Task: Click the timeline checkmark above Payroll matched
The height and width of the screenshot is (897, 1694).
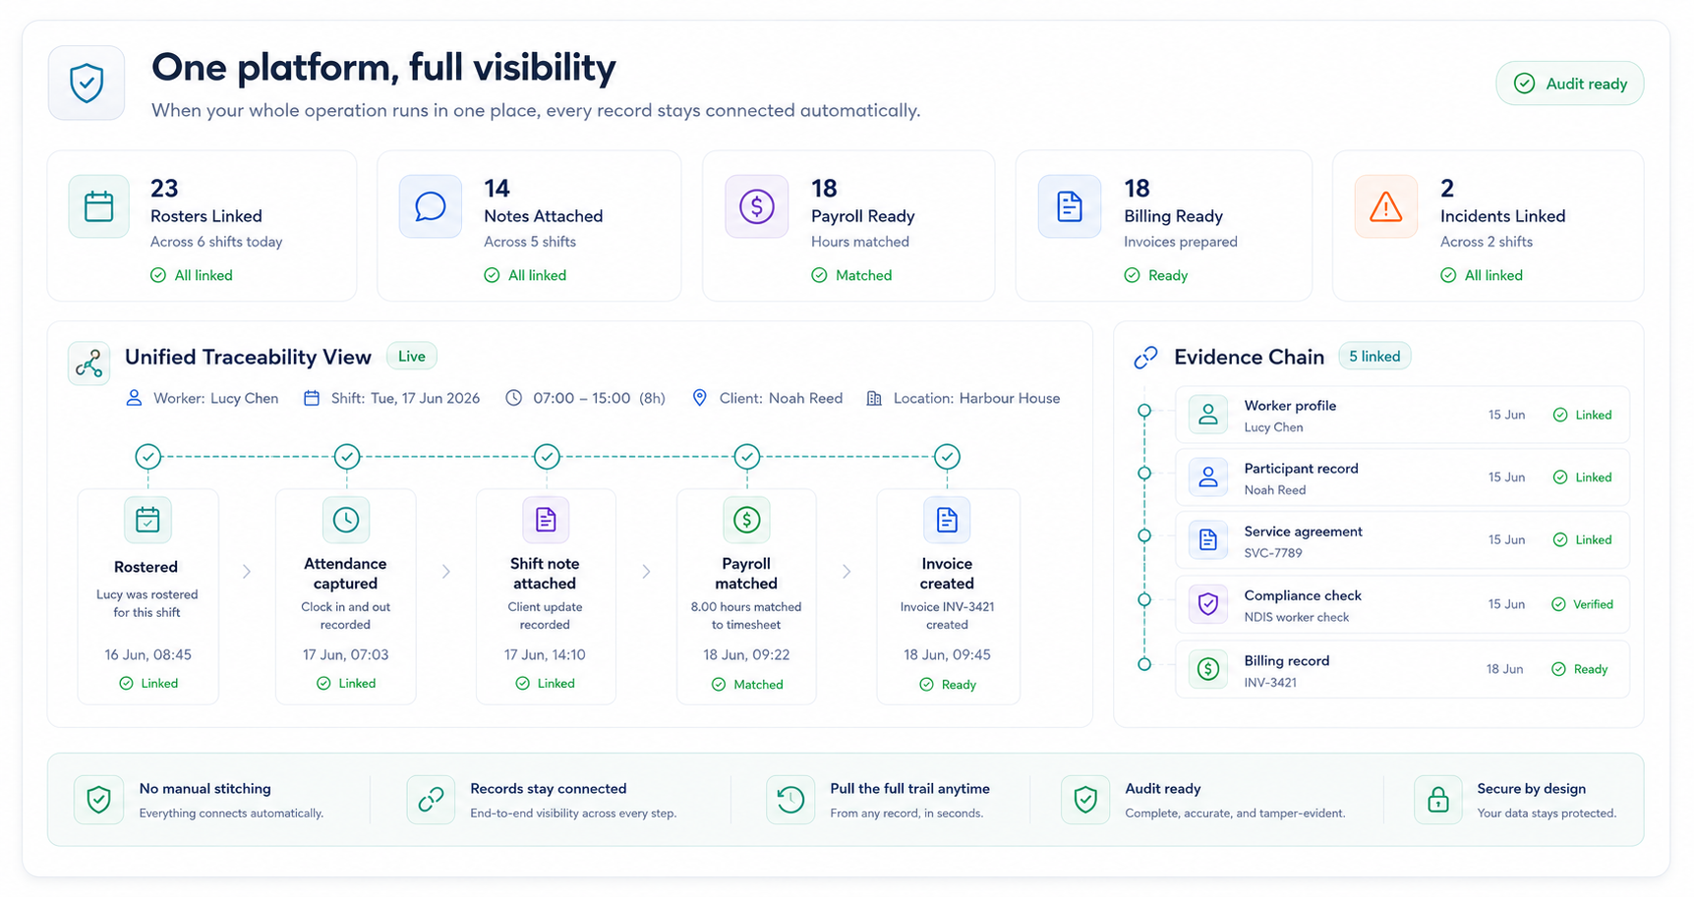Action: 747,457
